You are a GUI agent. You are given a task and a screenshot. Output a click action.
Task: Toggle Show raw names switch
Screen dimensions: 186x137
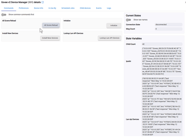[129, 20]
